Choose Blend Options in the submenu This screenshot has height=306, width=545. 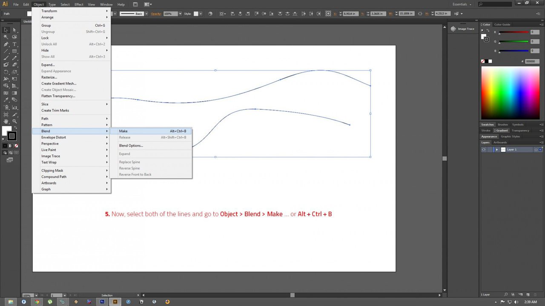[x=151, y=145]
